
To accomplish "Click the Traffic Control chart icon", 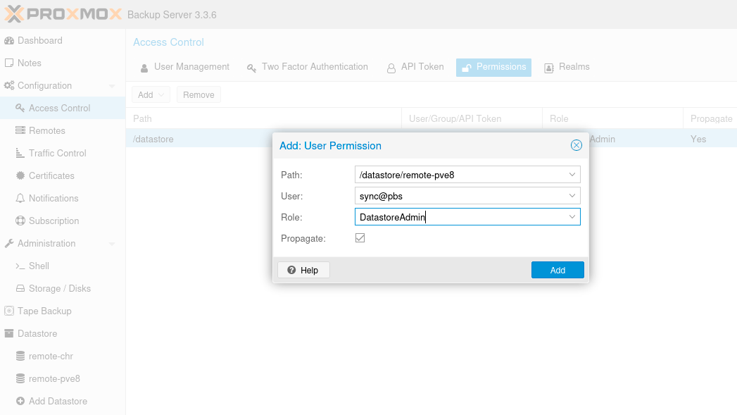I will click(x=20, y=154).
